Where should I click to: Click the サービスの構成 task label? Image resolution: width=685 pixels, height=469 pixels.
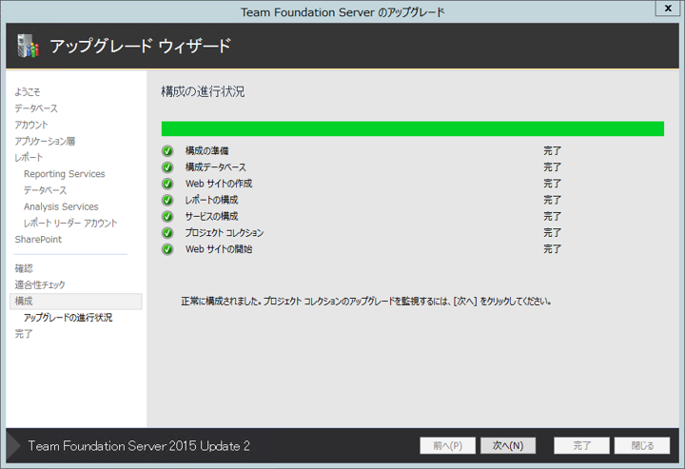211,217
